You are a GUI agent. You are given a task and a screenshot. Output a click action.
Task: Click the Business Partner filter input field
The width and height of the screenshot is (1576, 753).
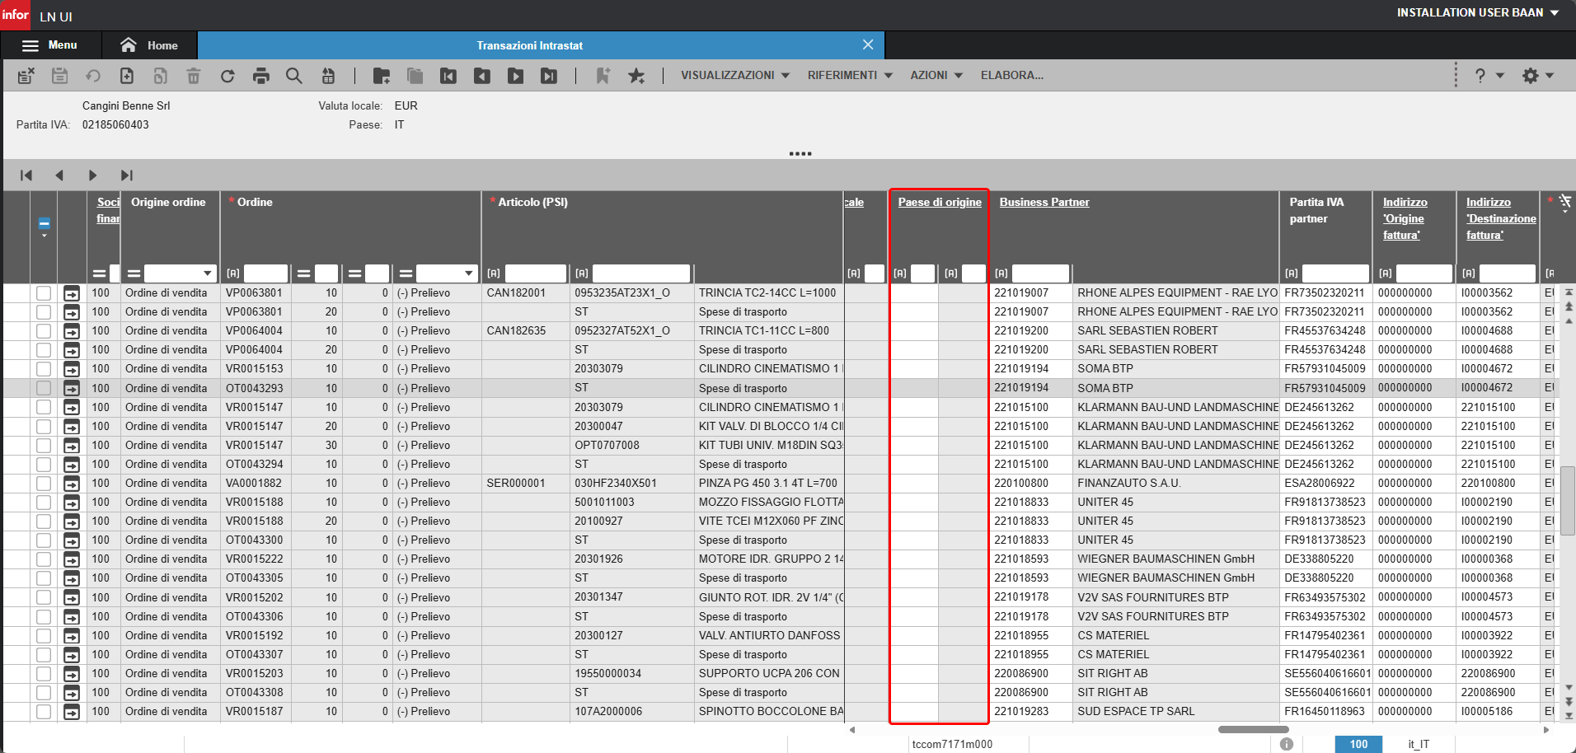click(x=1040, y=274)
